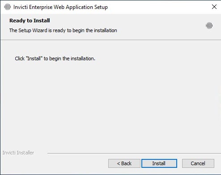Click empty footer area left of Back button

[x=54, y=163]
